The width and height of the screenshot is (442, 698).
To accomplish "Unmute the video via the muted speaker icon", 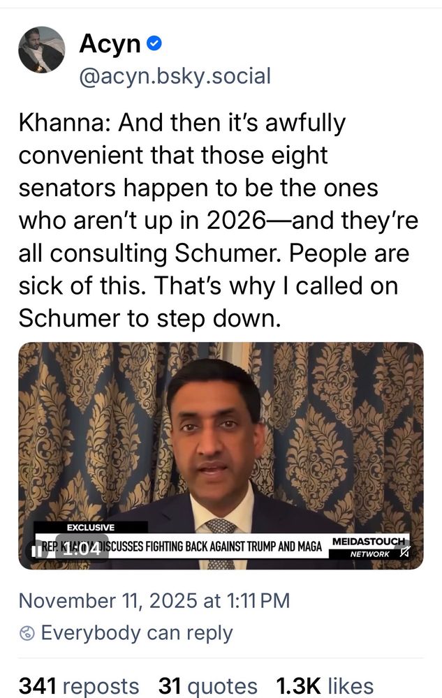I will (x=404, y=552).
